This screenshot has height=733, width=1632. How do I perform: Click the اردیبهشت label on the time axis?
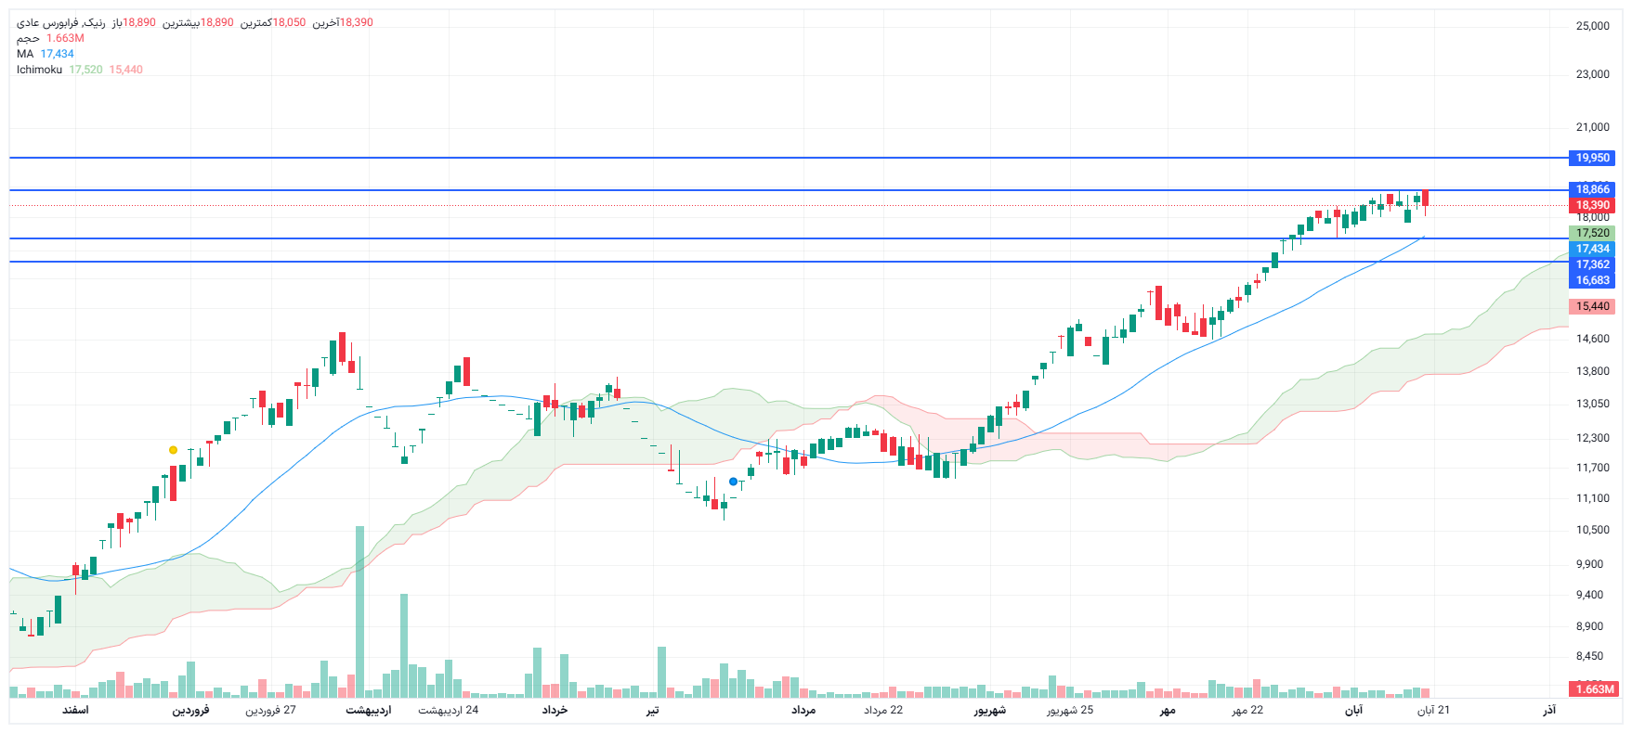tap(369, 710)
